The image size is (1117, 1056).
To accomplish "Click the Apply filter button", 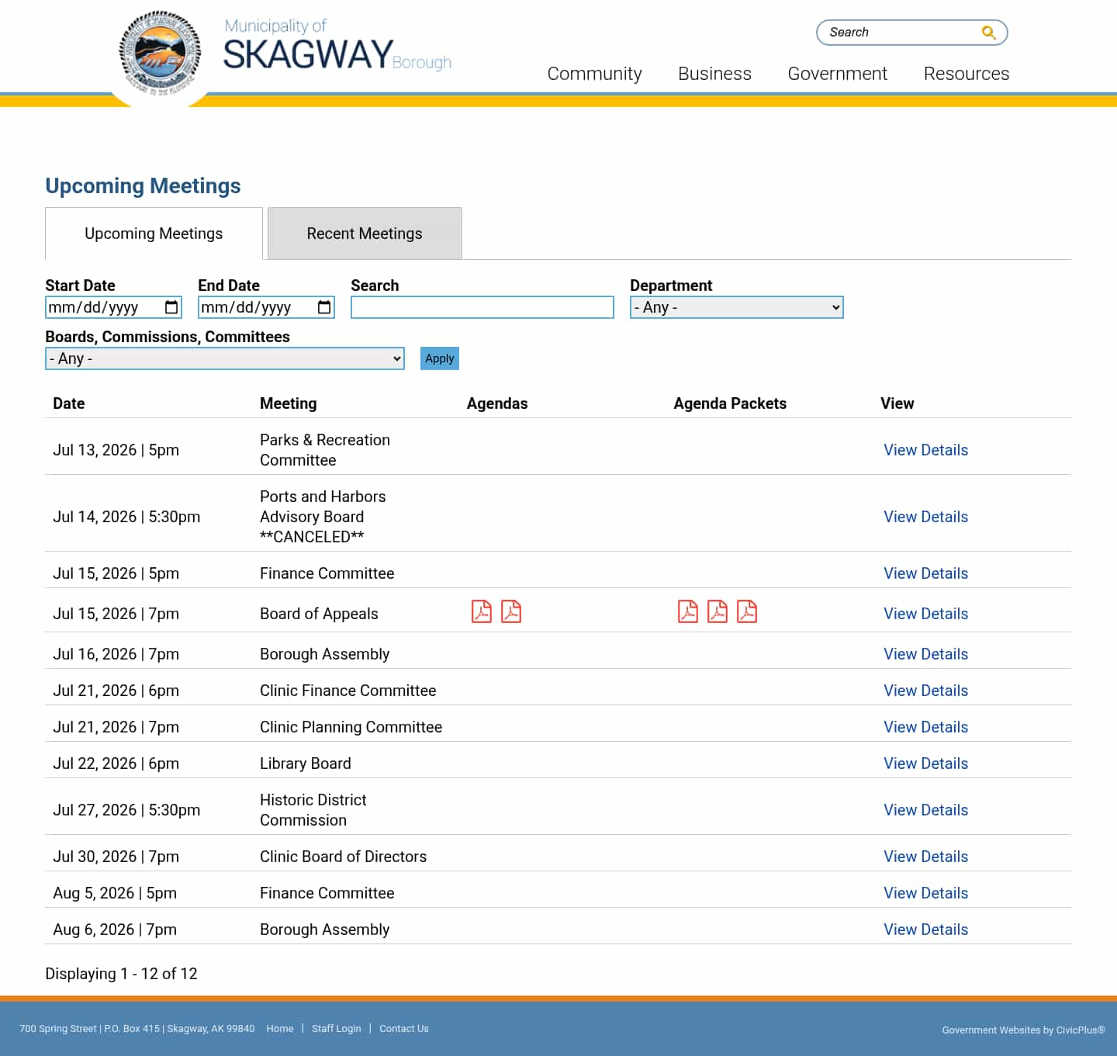I will coord(440,358).
